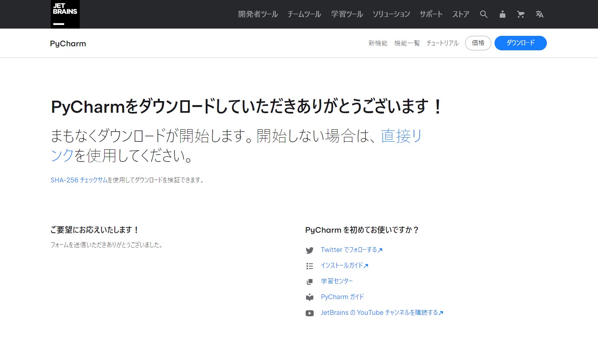Open the 学習センター link
598x337 pixels.
pos(337,281)
